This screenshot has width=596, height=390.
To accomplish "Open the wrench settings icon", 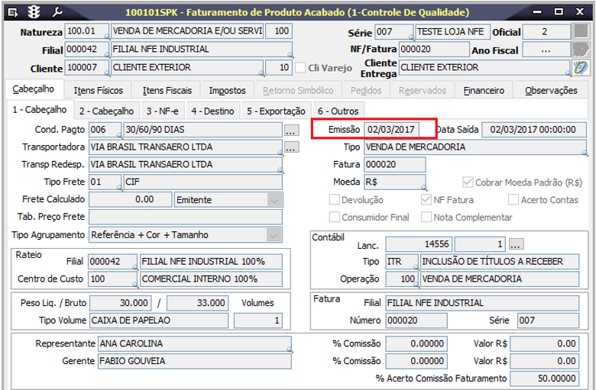I will coord(57,12).
